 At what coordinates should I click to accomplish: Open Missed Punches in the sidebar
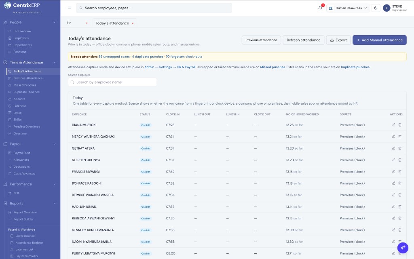tap(25, 85)
